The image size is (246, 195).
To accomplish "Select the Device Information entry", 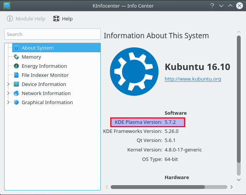I will [x=44, y=84].
